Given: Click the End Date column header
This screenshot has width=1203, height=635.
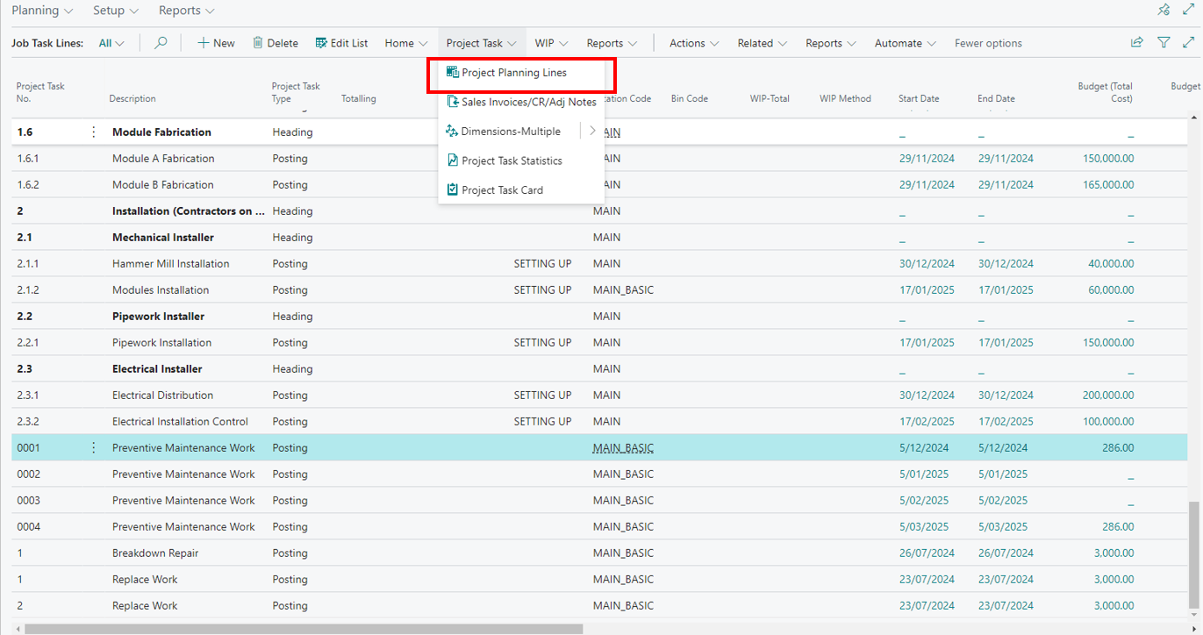Looking at the screenshot, I should point(996,98).
